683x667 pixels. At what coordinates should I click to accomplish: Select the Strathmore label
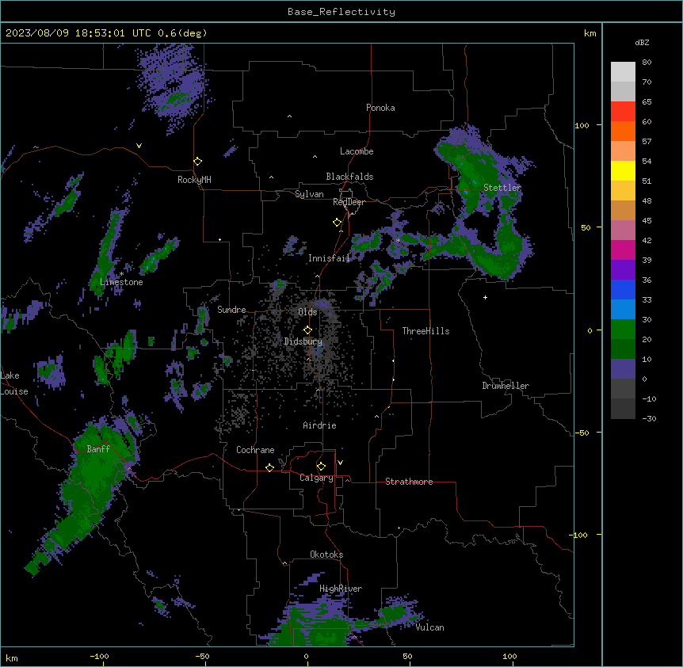[x=409, y=482]
